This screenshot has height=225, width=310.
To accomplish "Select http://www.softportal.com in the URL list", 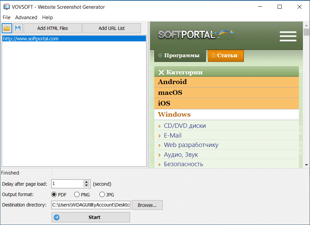I will coord(74,39).
